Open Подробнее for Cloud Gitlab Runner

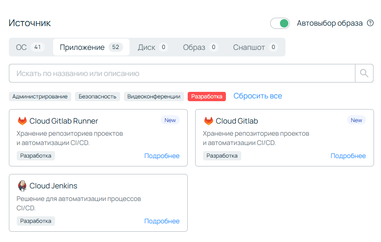click(162, 156)
